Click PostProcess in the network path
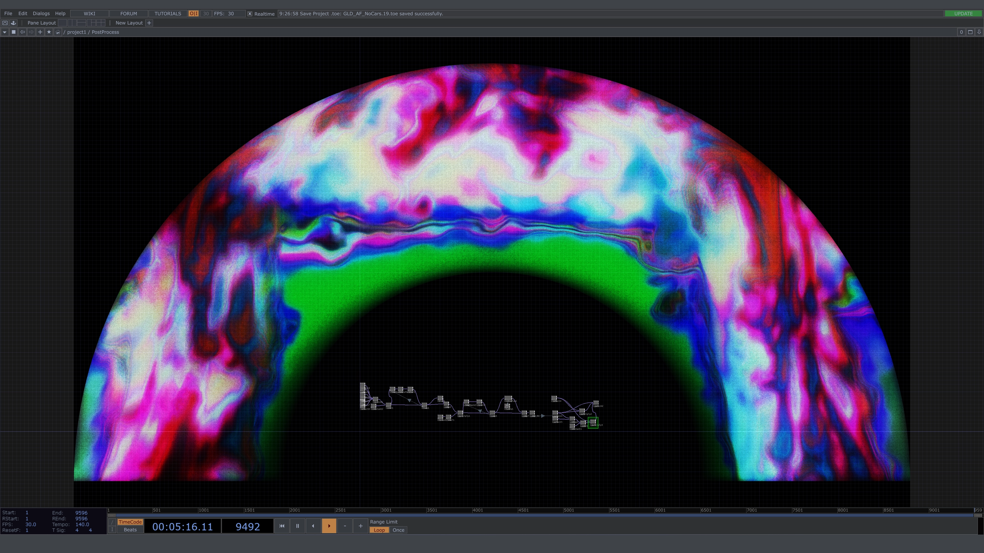 pyautogui.click(x=105, y=32)
